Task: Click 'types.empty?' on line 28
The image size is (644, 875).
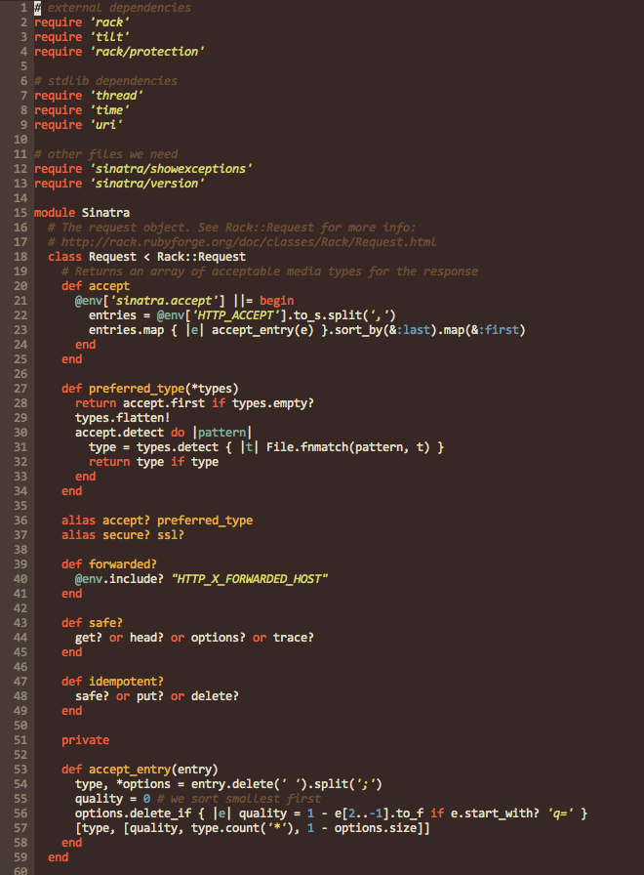Action: pyautogui.click(x=273, y=403)
